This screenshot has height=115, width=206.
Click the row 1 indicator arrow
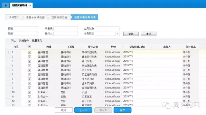(x=8, y=52)
